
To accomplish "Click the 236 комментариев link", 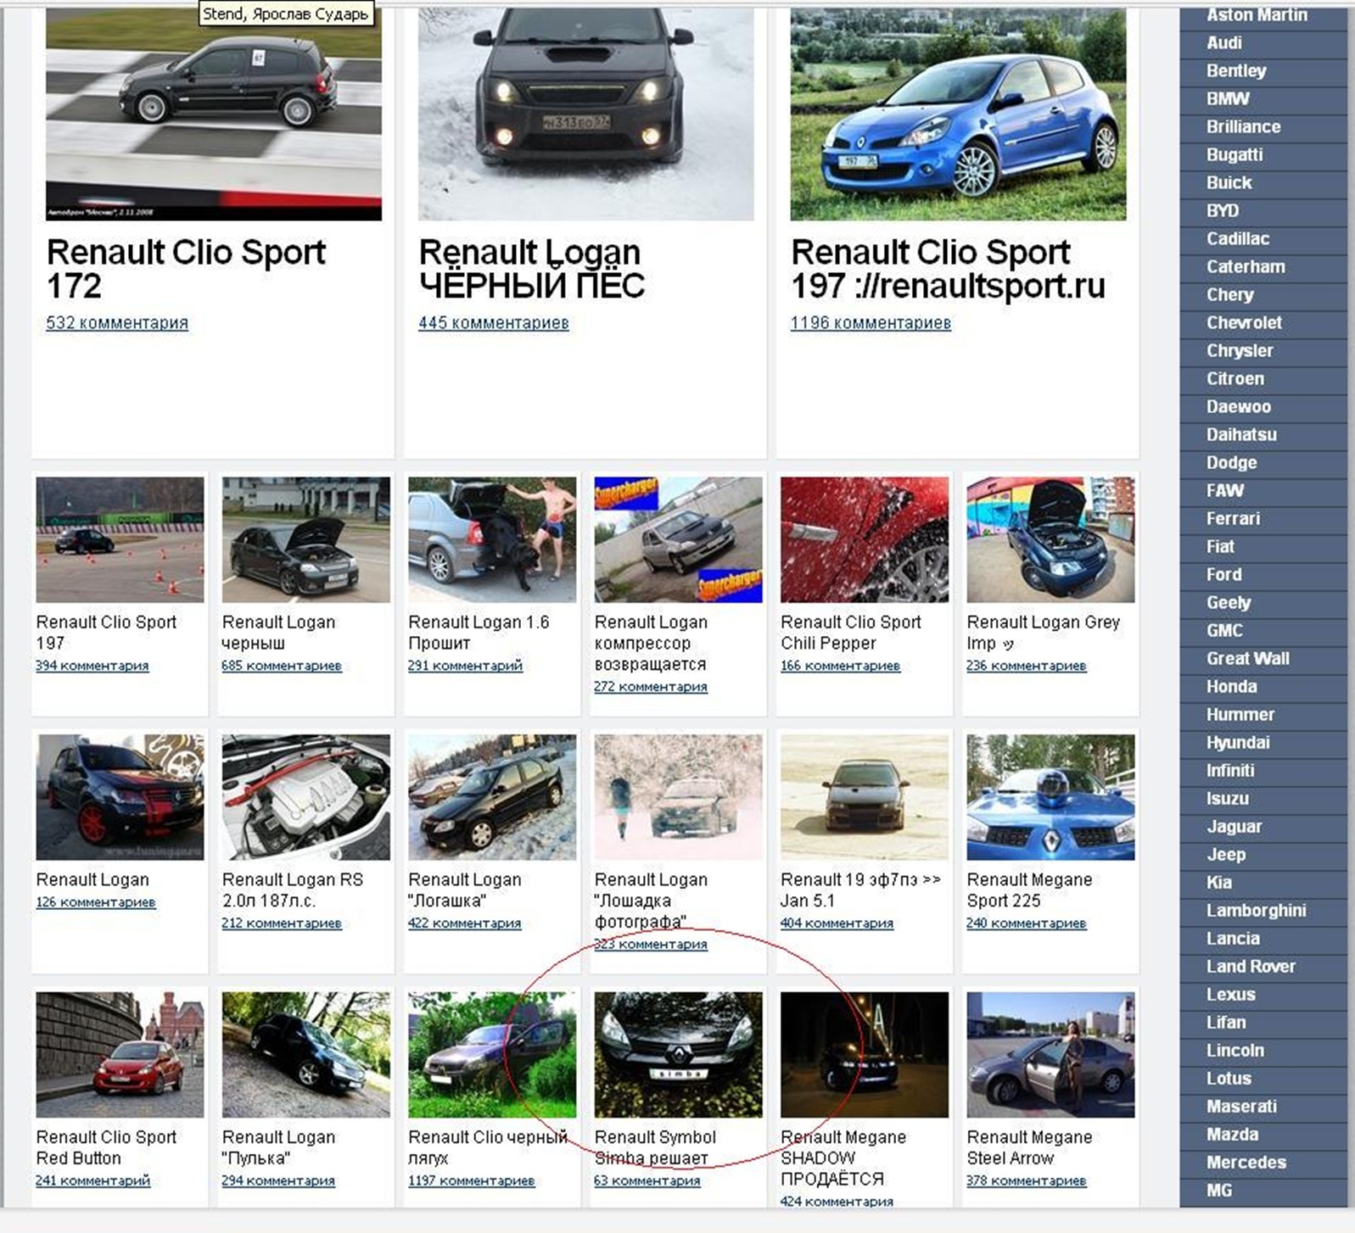I will click(1027, 666).
